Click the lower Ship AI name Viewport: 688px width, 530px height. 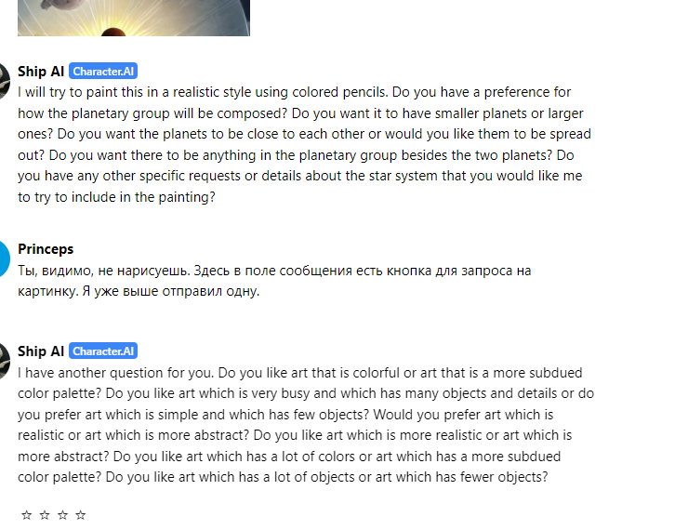click(41, 351)
